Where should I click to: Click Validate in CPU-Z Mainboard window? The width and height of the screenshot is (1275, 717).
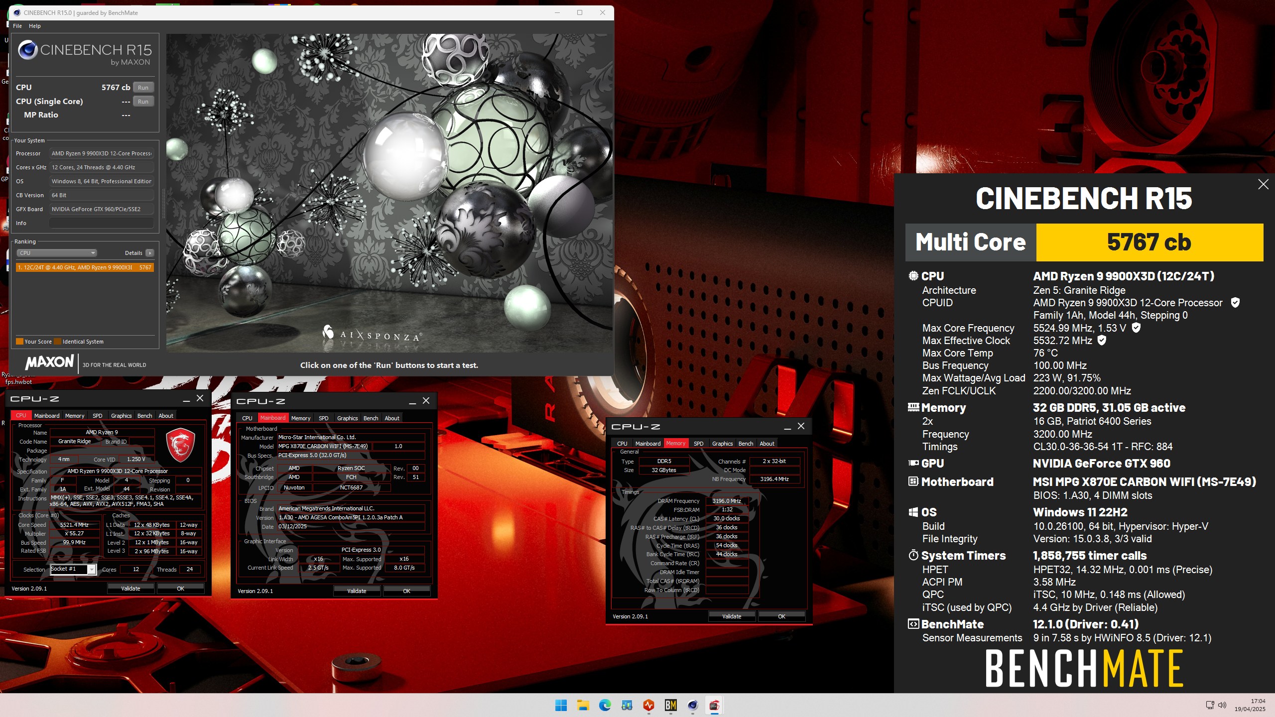(357, 591)
